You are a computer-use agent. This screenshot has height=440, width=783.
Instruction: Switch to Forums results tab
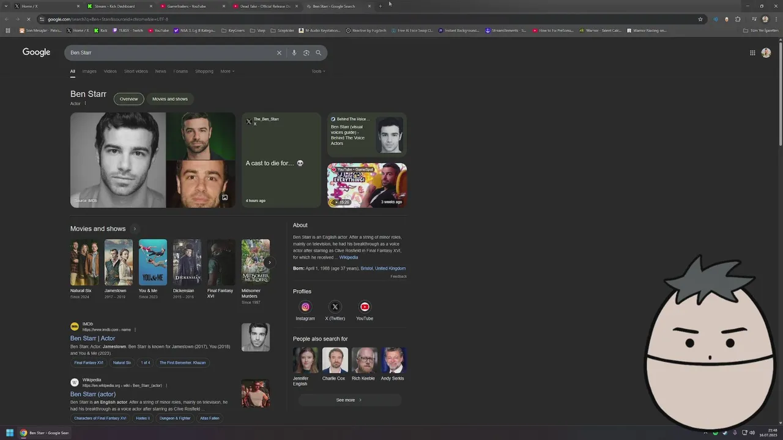coord(180,71)
